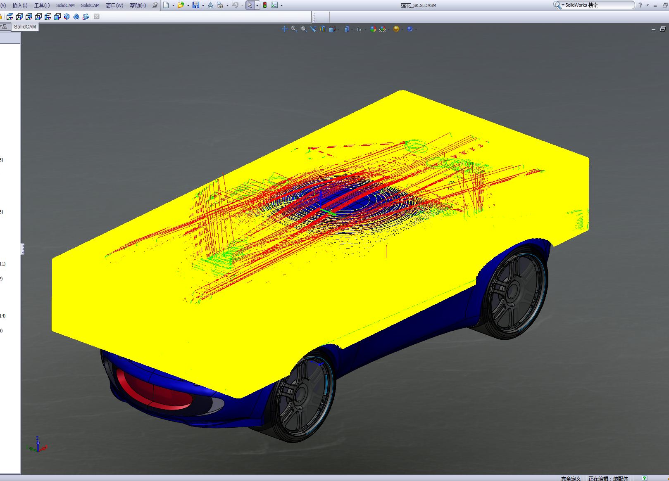Screen dimensions: 669x481
Task: Click the blue cone-shaped icon in the second toolbar
Action: (x=76, y=17)
